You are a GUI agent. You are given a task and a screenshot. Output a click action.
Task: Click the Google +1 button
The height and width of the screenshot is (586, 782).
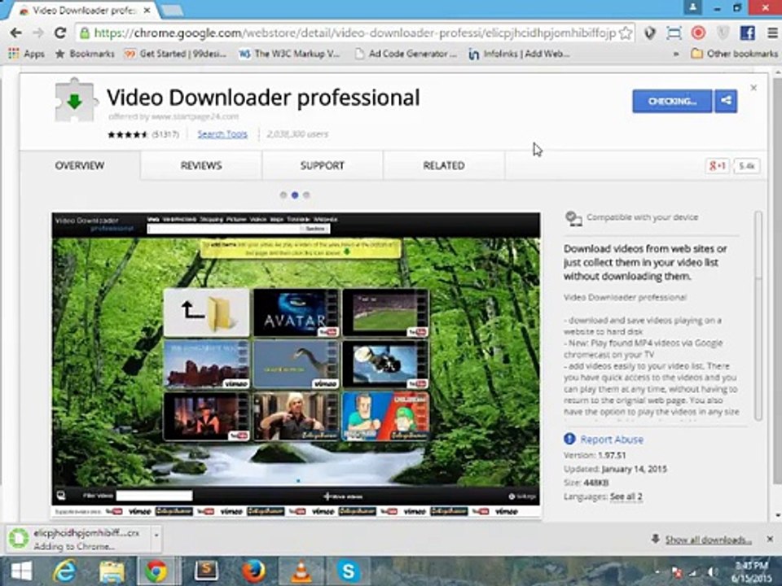pyautogui.click(x=717, y=166)
